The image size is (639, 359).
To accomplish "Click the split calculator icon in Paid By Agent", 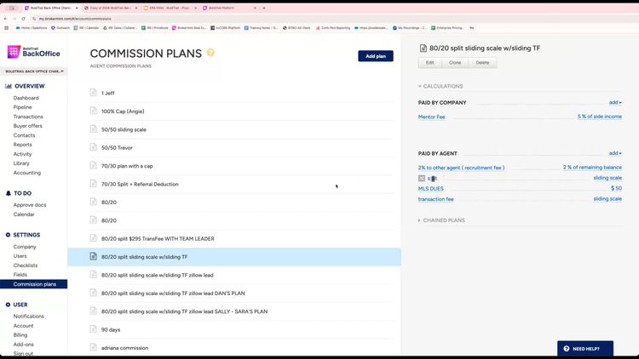I will coord(422,179).
